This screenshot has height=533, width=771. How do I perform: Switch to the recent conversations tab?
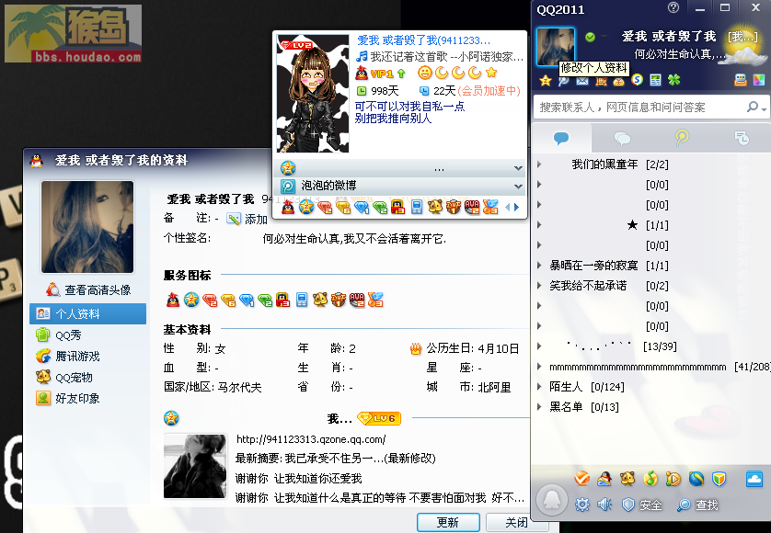coord(742,138)
